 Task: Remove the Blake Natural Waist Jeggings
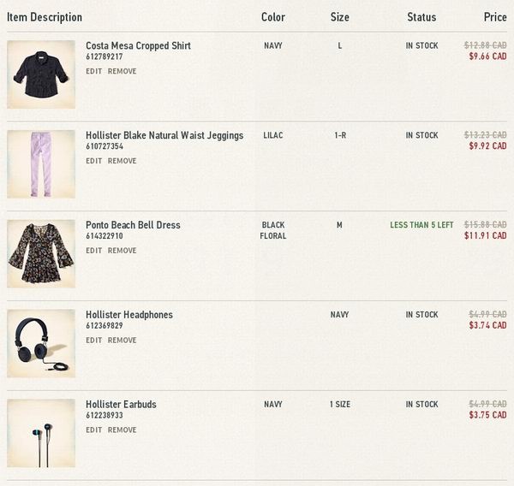click(x=122, y=161)
